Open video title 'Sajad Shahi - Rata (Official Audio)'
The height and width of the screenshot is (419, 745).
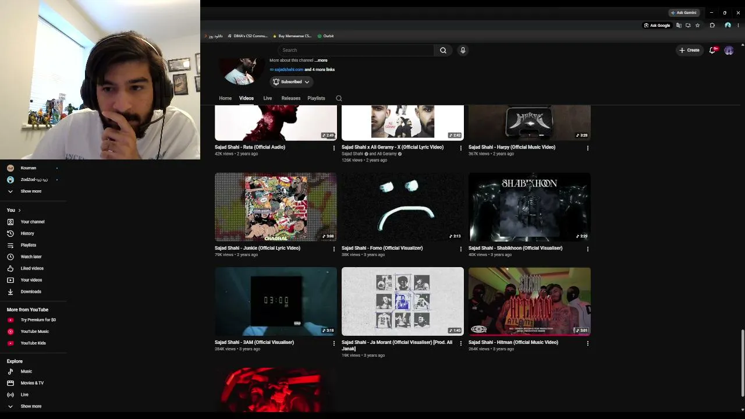(x=250, y=147)
